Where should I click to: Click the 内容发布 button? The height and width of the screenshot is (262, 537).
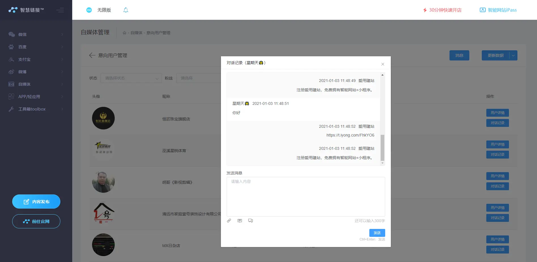(36, 202)
